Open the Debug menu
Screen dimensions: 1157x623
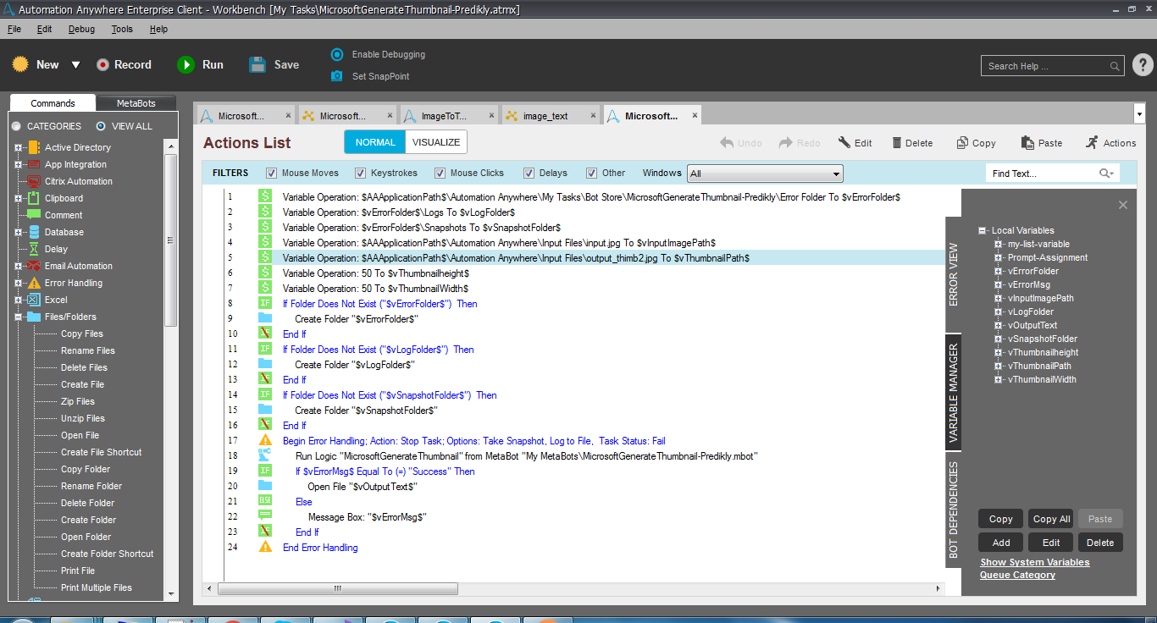pyautogui.click(x=81, y=29)
